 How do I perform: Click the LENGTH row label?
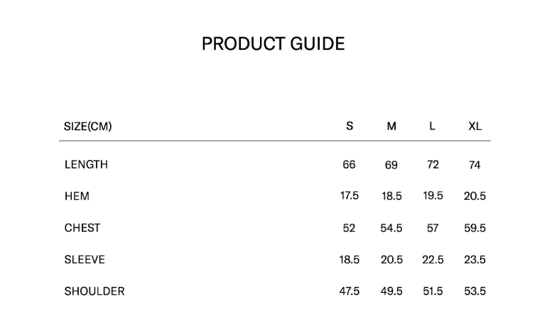[x=86, y=165]
